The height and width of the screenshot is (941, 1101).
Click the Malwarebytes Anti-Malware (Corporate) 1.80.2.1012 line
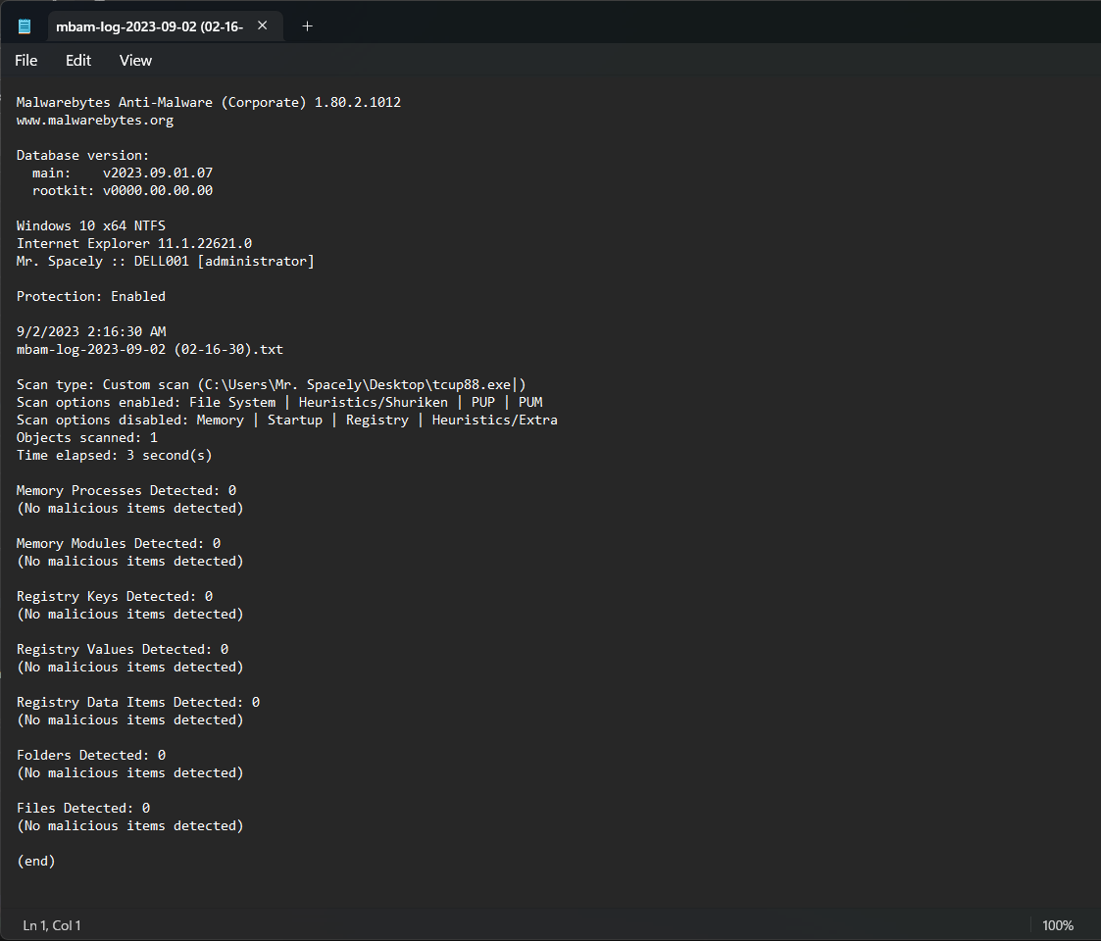[209, 103]
